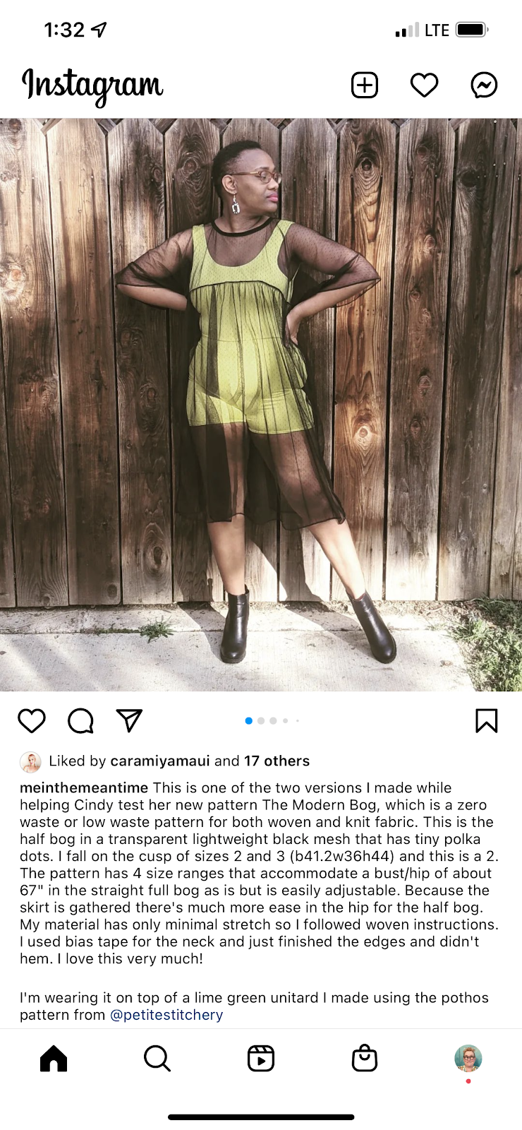
Task: Open the Search tab
Action: [x=157, y=1059]
